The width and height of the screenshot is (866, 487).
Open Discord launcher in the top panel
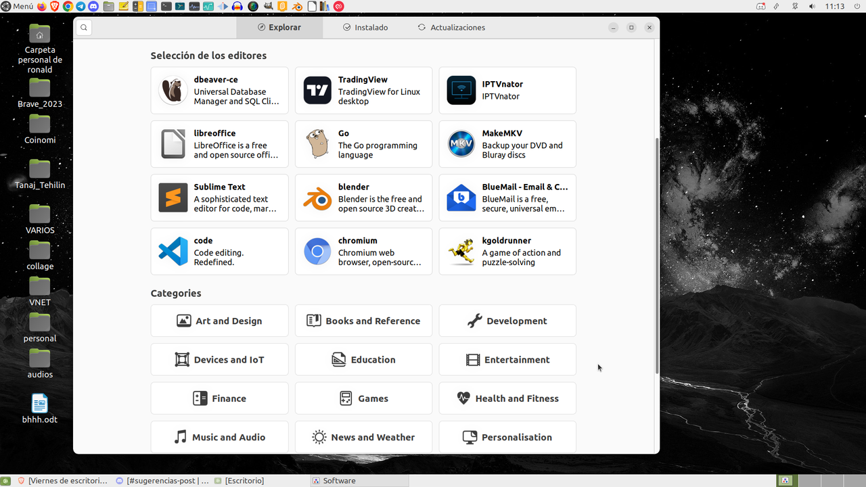click(x=93, y=6)
